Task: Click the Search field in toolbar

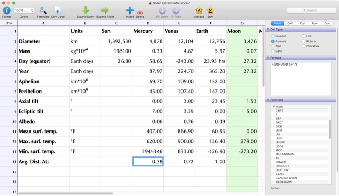Action: click(312, 10)
